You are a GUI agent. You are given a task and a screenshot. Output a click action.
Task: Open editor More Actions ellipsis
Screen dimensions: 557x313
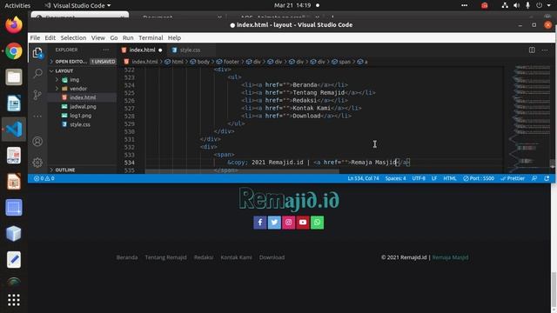pos(545,50)
